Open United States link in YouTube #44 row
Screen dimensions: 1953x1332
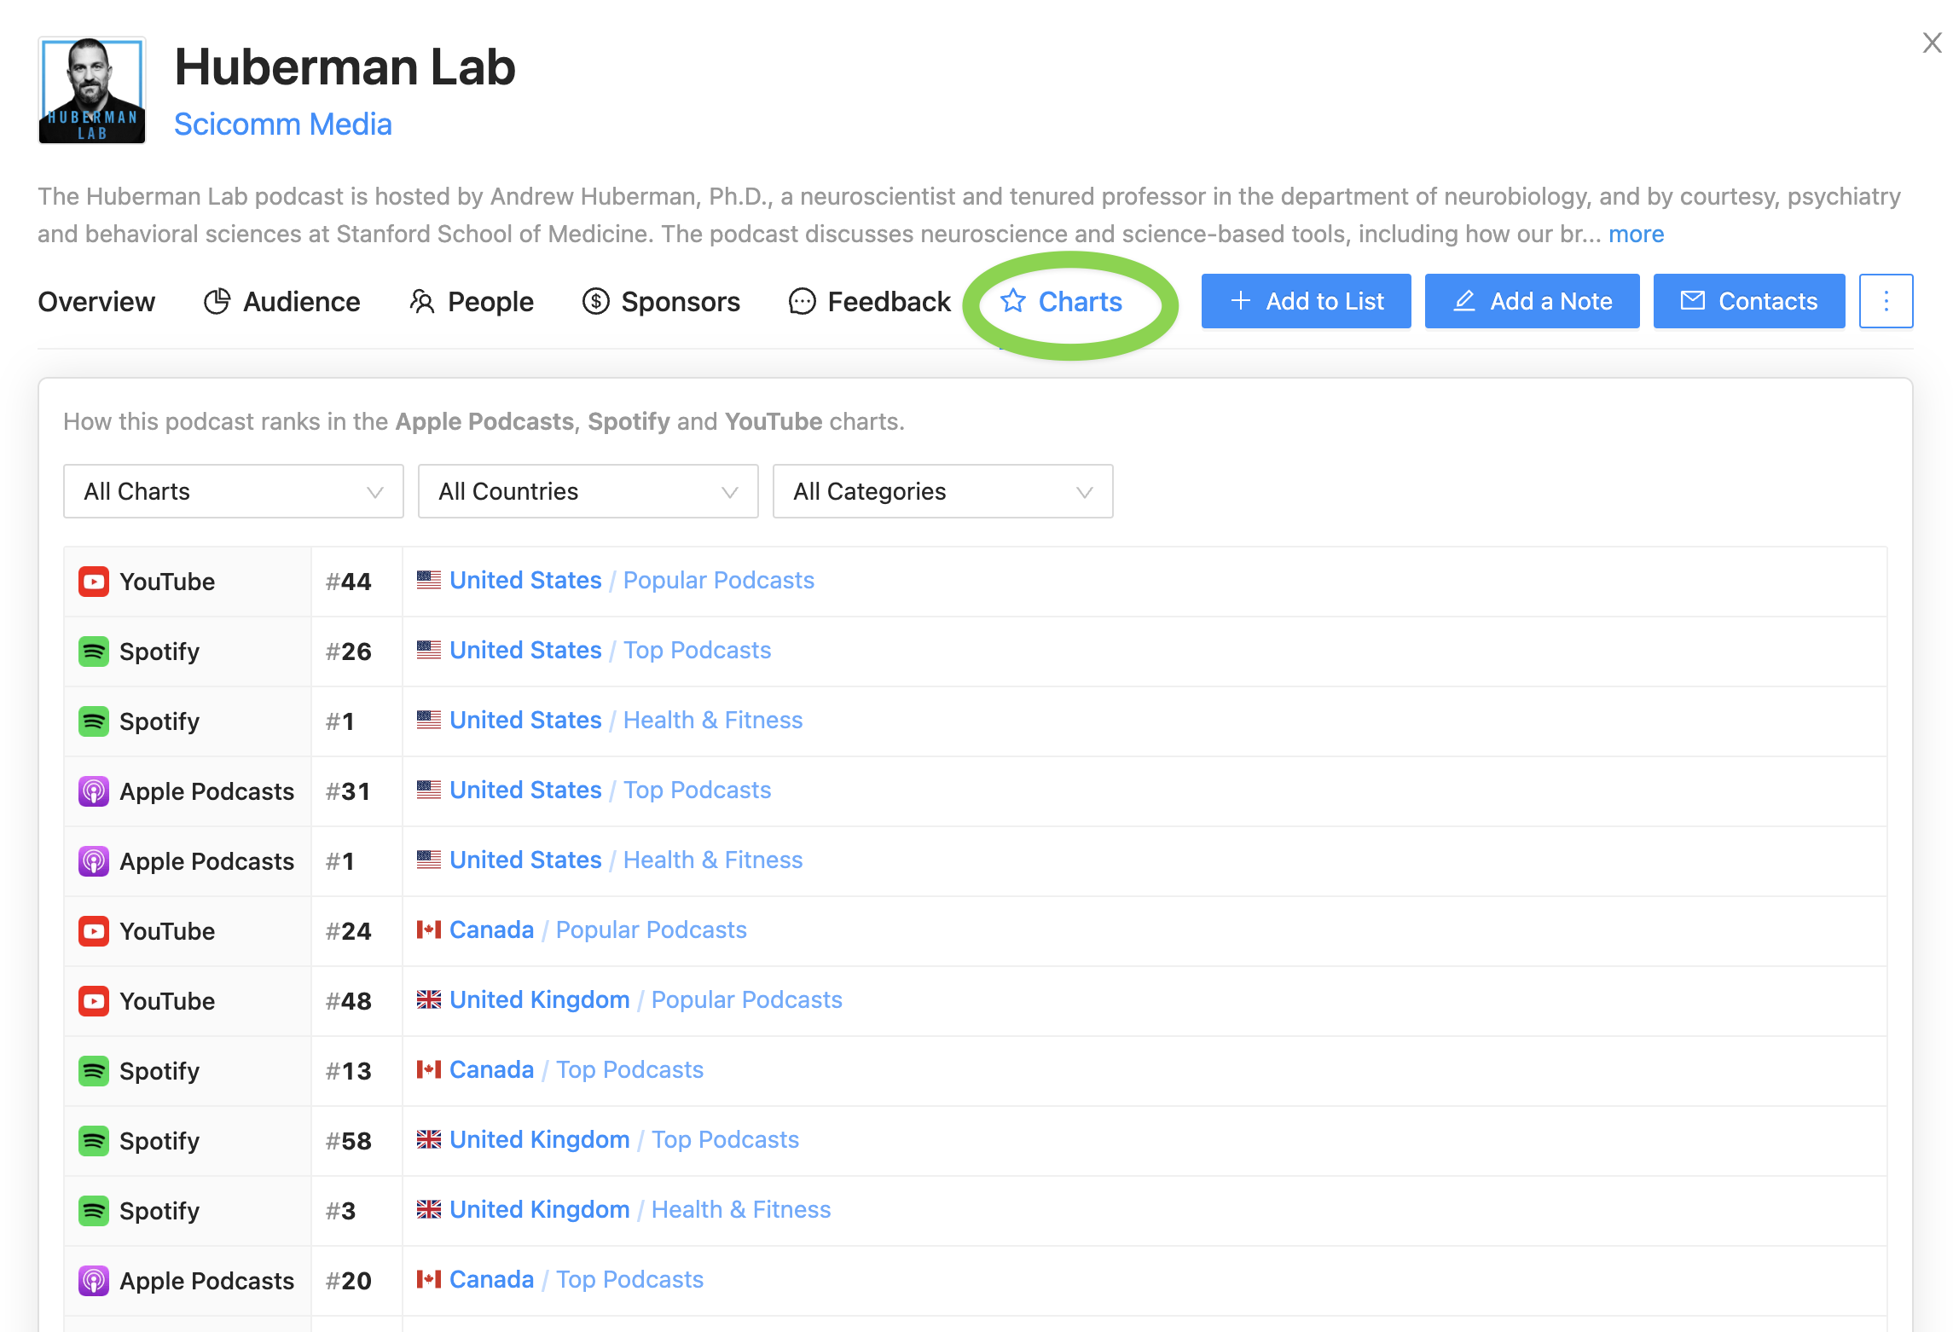pyautogui.click(x=525, y=580)
